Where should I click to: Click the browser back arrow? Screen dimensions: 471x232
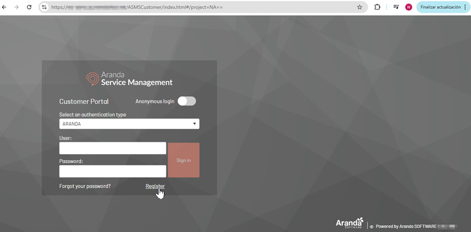[x=5, y=7]
